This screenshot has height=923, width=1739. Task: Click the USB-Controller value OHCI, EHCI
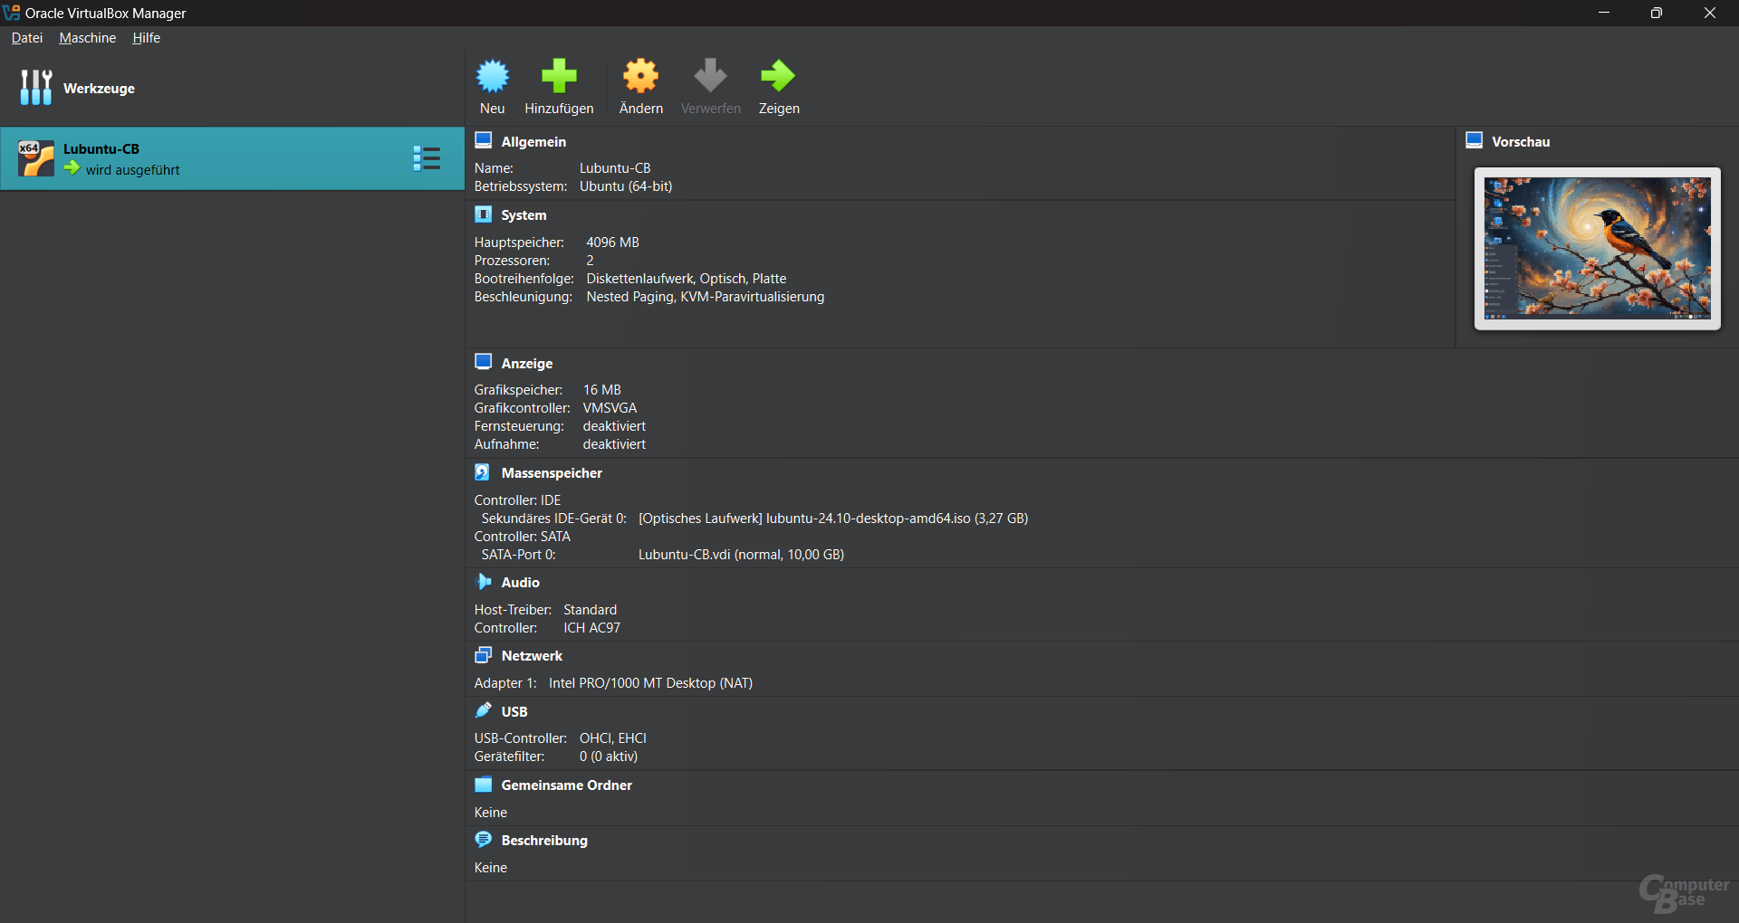tap(613, 738)
